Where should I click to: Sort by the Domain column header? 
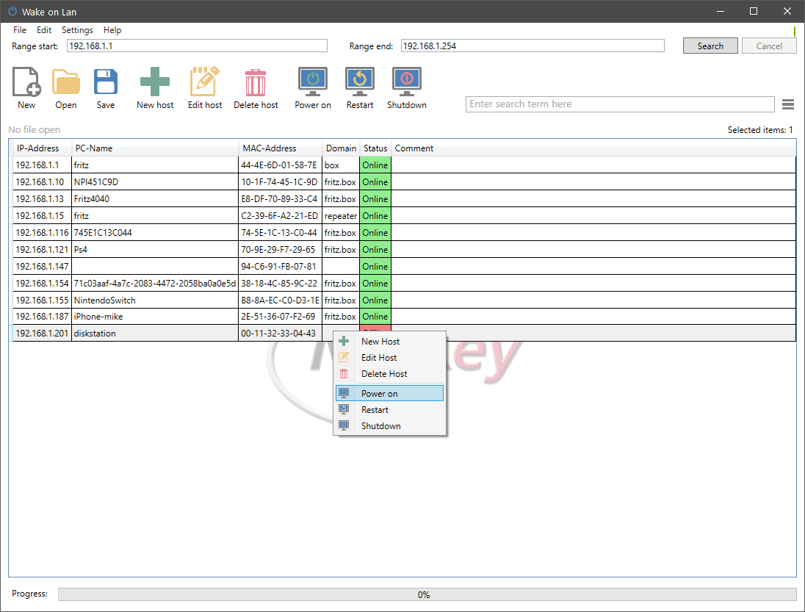point(341,148)
